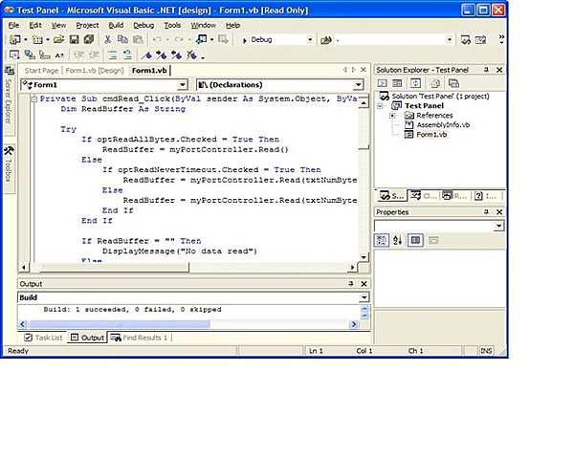
Task: Click the Display Word Completion icon
Action: click(59, 55)
